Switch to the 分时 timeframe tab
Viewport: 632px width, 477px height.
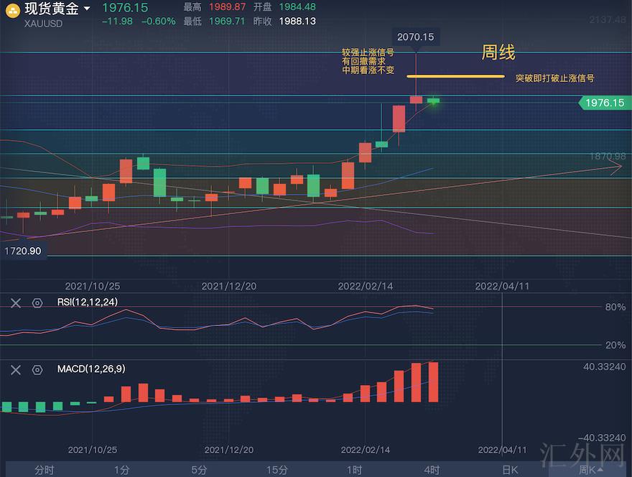tap(45, 470)
